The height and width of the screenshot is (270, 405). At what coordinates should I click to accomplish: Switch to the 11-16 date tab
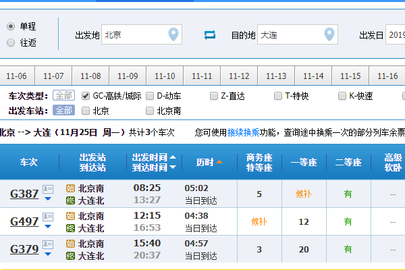387,76
